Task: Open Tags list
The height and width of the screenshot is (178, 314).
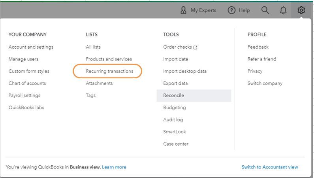Action: click(x=91, y=95)
